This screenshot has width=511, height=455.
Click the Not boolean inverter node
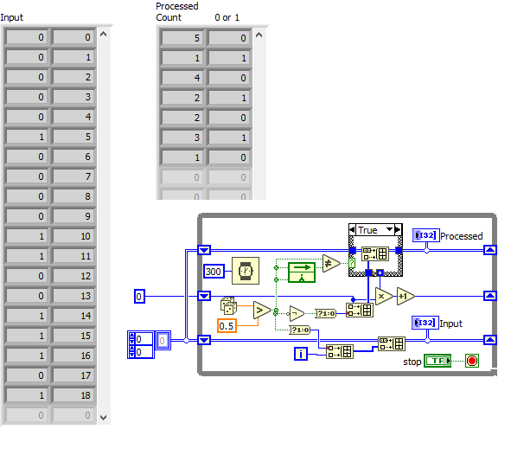click(x=297, y=313)
